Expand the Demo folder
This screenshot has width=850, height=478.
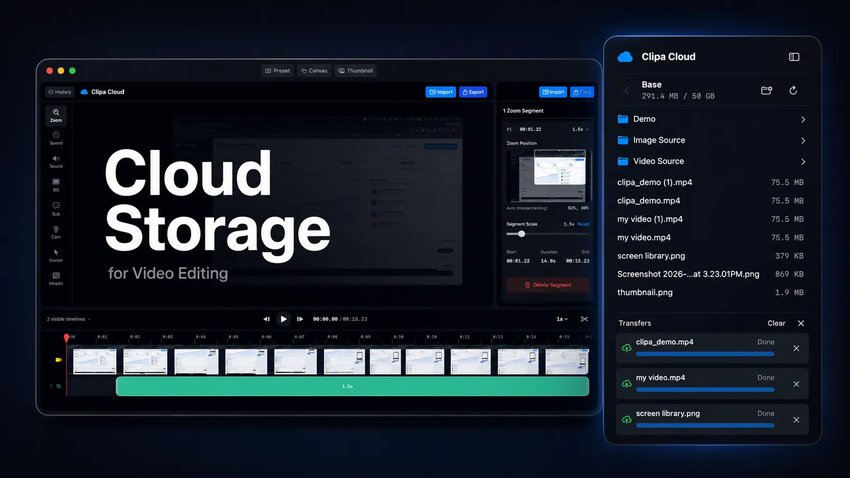click(803, 119)
